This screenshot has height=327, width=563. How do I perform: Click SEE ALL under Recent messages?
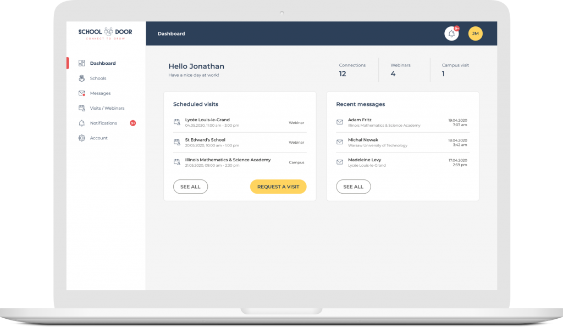coord(354,187)
